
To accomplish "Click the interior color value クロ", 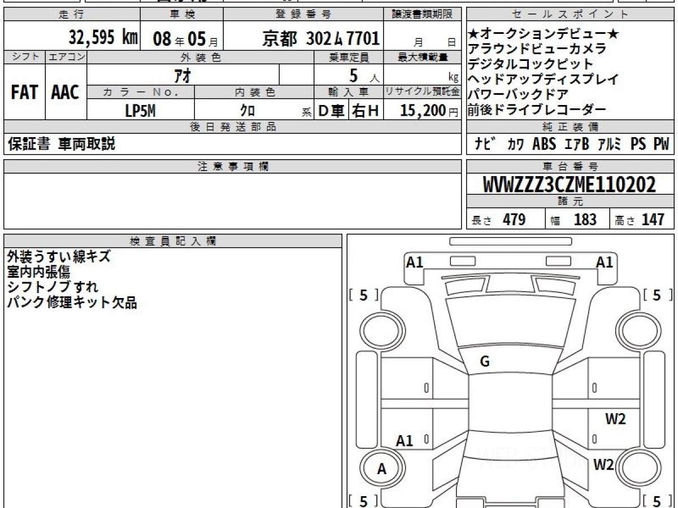I will 247,111.
